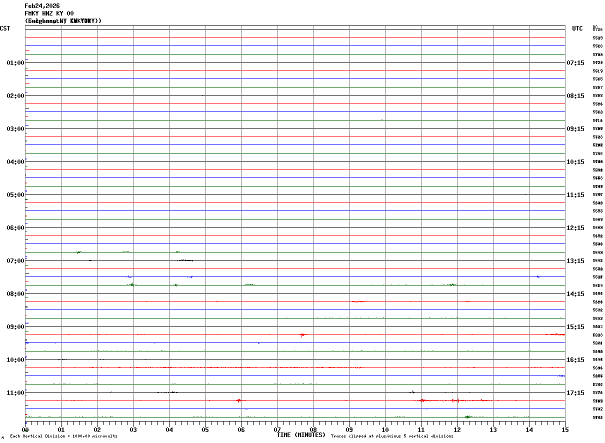
Task: Click minute 07 on bottom axis
Action: point(277,429)
